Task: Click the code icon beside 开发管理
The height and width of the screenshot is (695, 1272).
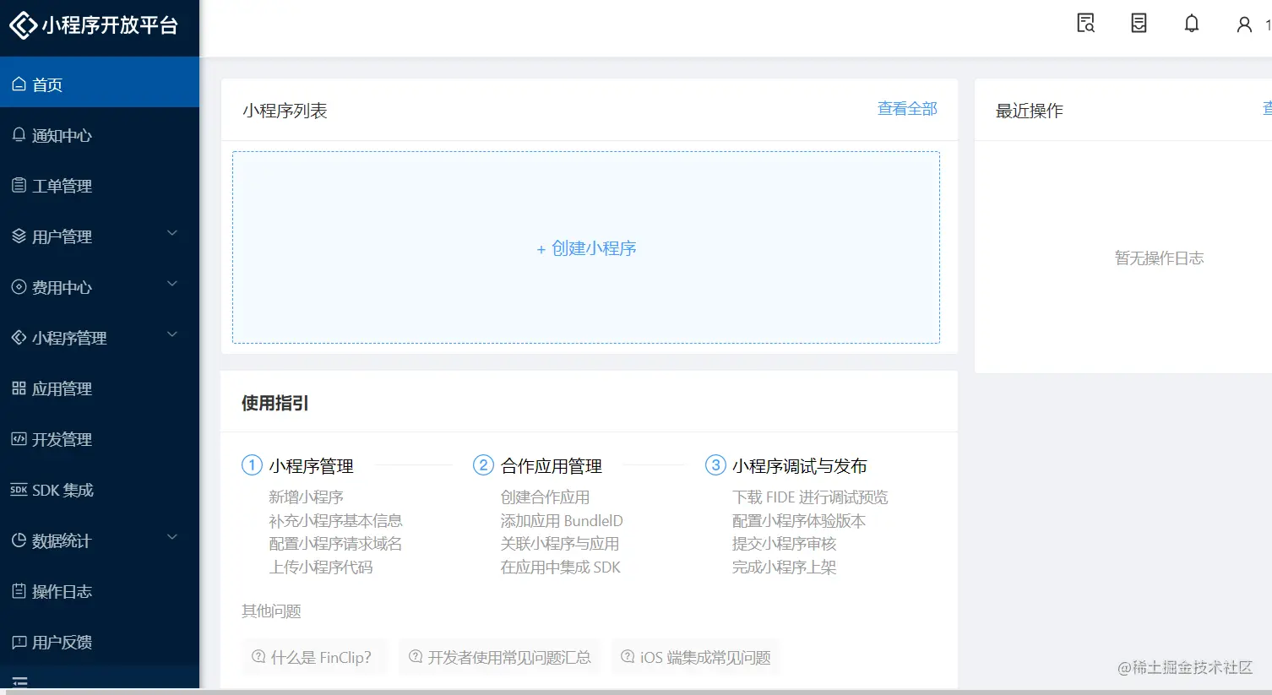Action: coord(19,438)
